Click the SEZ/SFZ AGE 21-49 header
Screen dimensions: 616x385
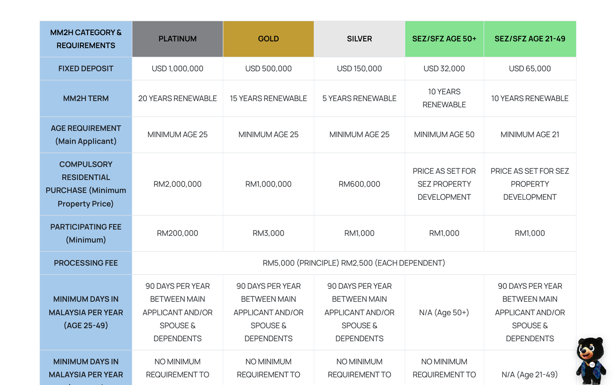coord(530,39)
